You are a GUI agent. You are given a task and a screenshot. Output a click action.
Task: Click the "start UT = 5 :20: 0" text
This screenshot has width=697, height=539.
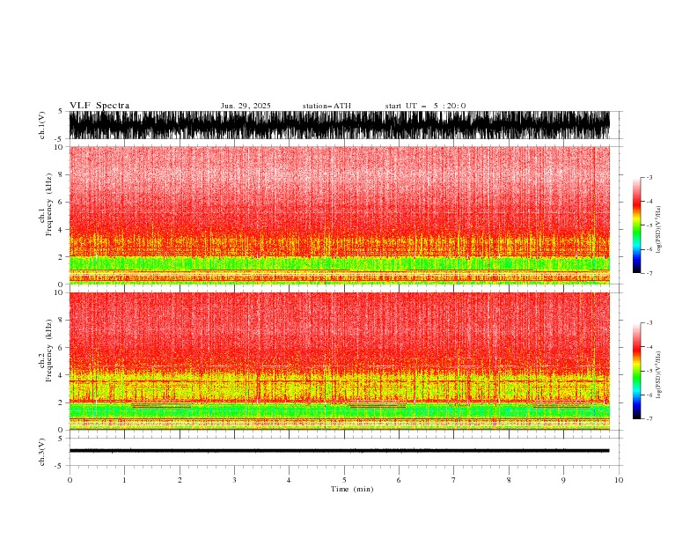click(x=425, y=106)
